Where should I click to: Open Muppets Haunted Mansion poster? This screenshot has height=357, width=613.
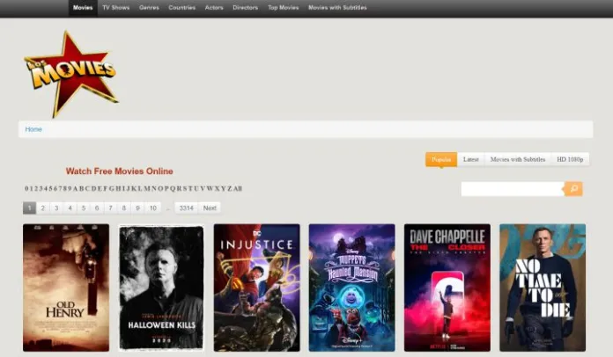click(x=351, y=288)
